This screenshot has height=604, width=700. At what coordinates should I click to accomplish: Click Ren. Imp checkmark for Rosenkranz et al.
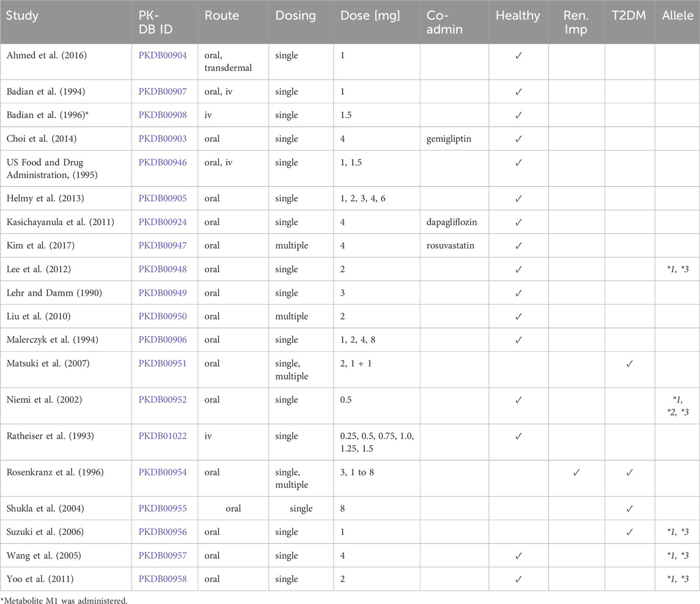(x=576, y=473)
